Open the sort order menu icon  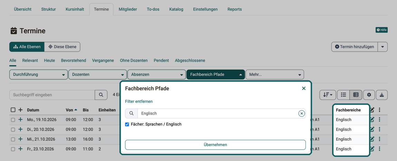[328, 95]
